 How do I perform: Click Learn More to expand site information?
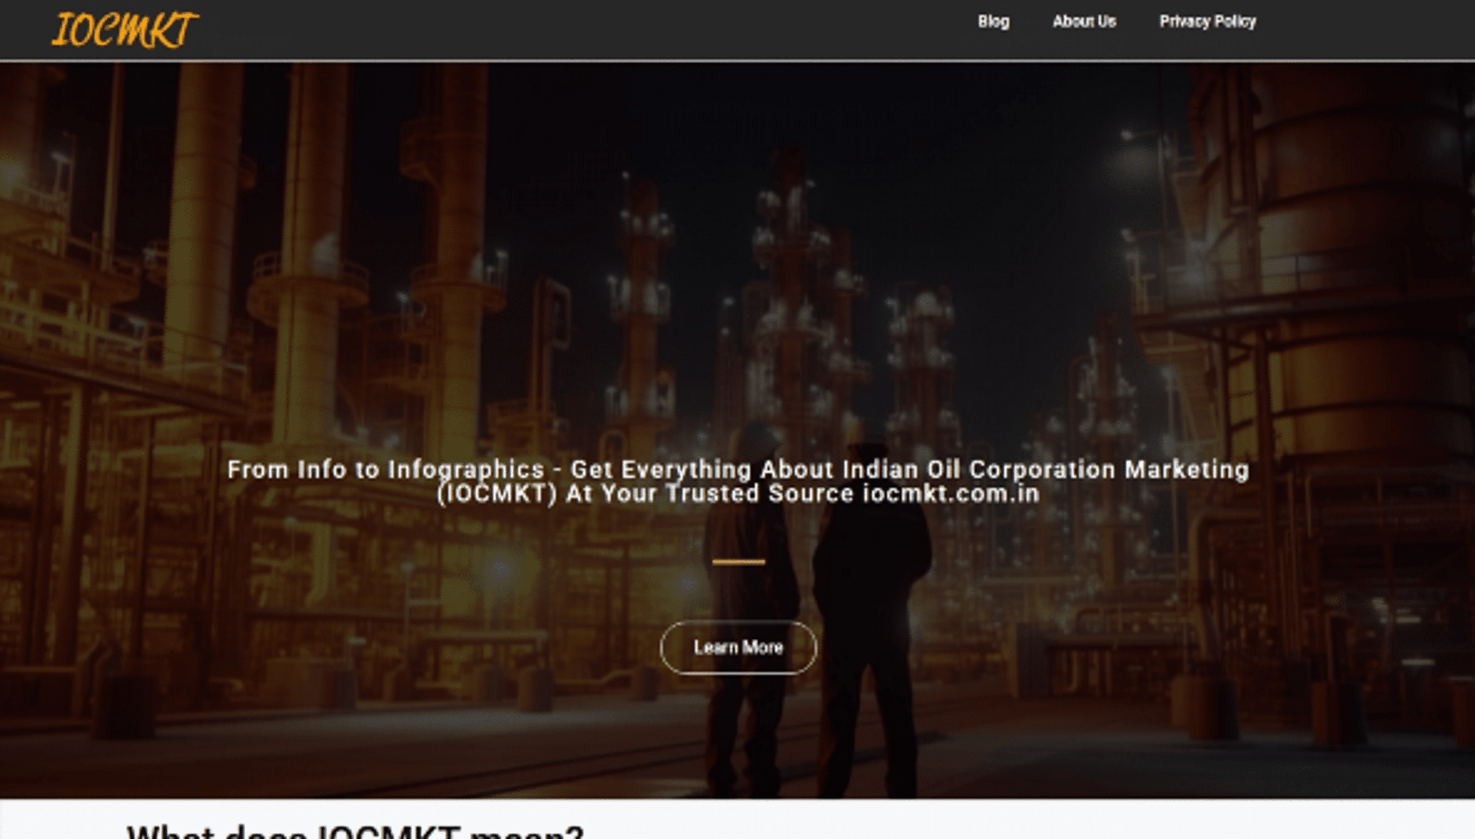739,648
